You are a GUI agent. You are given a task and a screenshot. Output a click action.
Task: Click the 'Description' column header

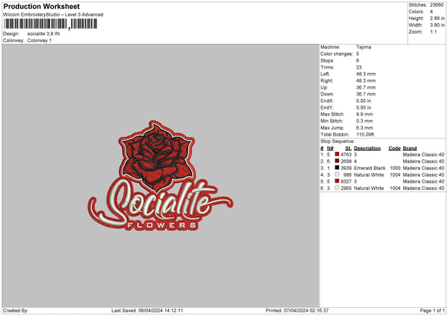(x=367, y=148)
